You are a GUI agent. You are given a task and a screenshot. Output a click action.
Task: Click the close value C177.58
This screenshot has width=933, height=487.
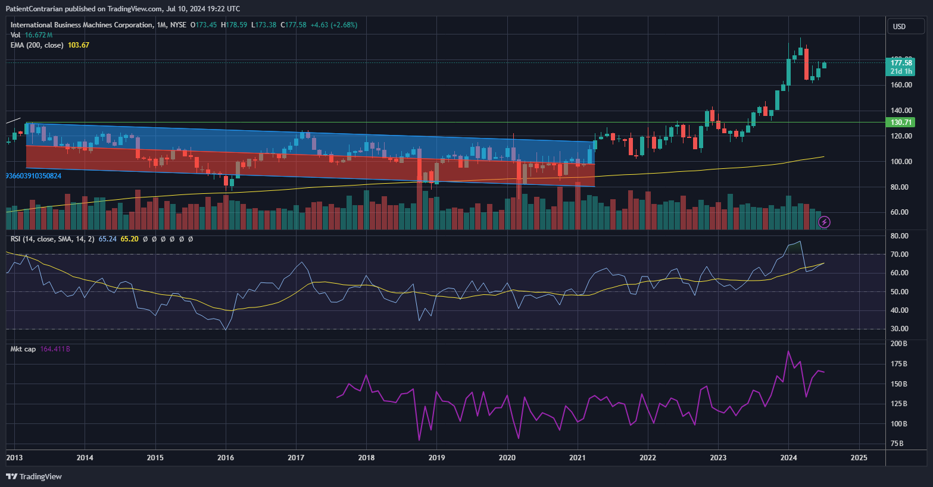click(294, 25)
